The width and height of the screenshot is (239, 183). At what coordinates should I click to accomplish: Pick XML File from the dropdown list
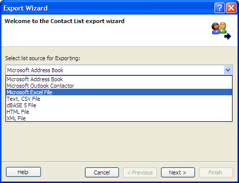tap(119, 118)
